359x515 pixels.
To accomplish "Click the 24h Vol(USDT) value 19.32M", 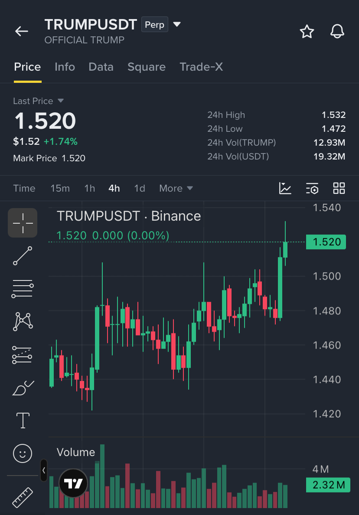I will 330,156.
